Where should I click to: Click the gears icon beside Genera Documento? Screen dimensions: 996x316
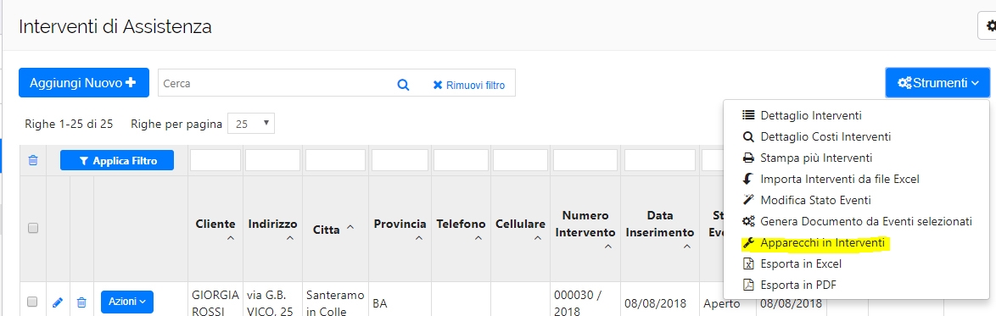pos(748,221)
